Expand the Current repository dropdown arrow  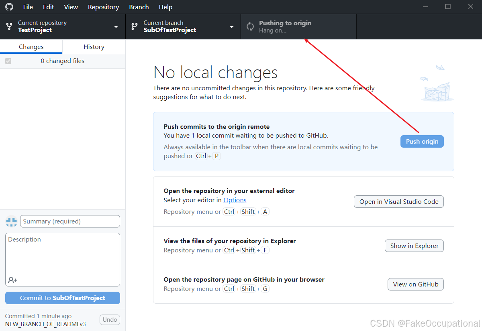pos(116,27)
